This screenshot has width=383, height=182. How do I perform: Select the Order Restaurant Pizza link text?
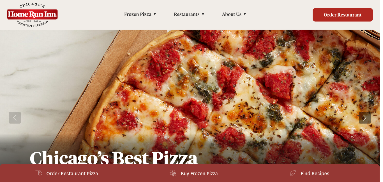tap(72, 174)
